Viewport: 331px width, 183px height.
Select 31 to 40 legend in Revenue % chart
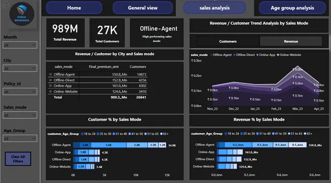tap(263, 134)
